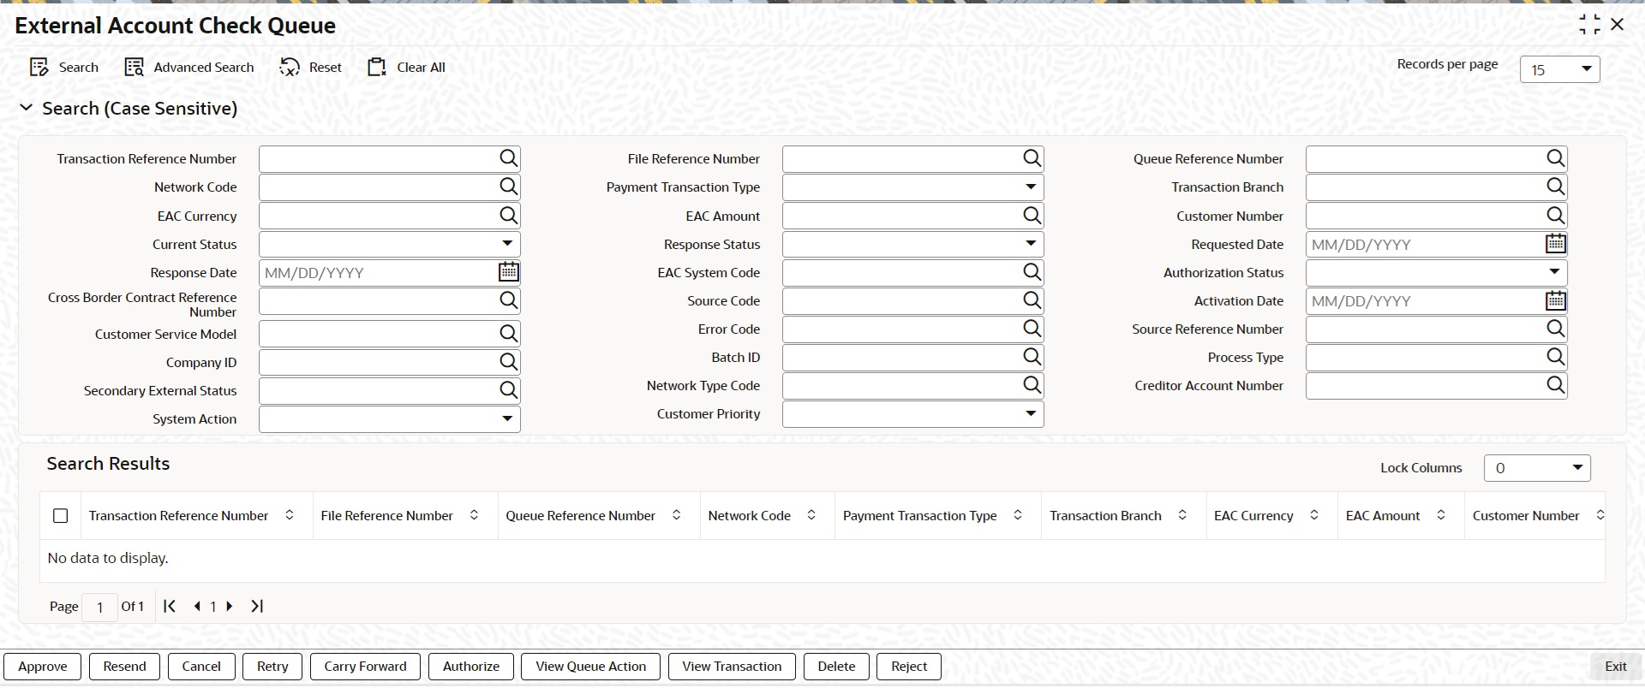
Task: Open Transaction Branch lookup magnifier
Action: [x=1556, y=187]
